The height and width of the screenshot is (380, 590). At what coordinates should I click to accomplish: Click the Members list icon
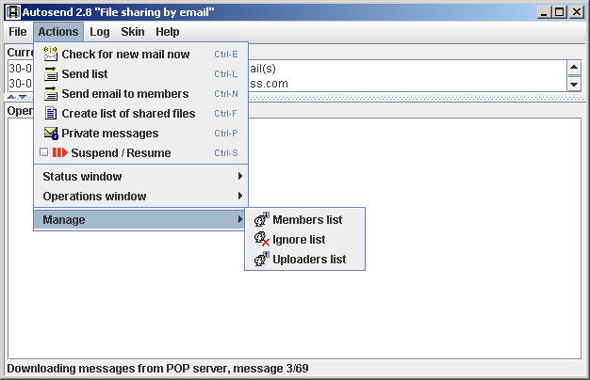(261, 219)
